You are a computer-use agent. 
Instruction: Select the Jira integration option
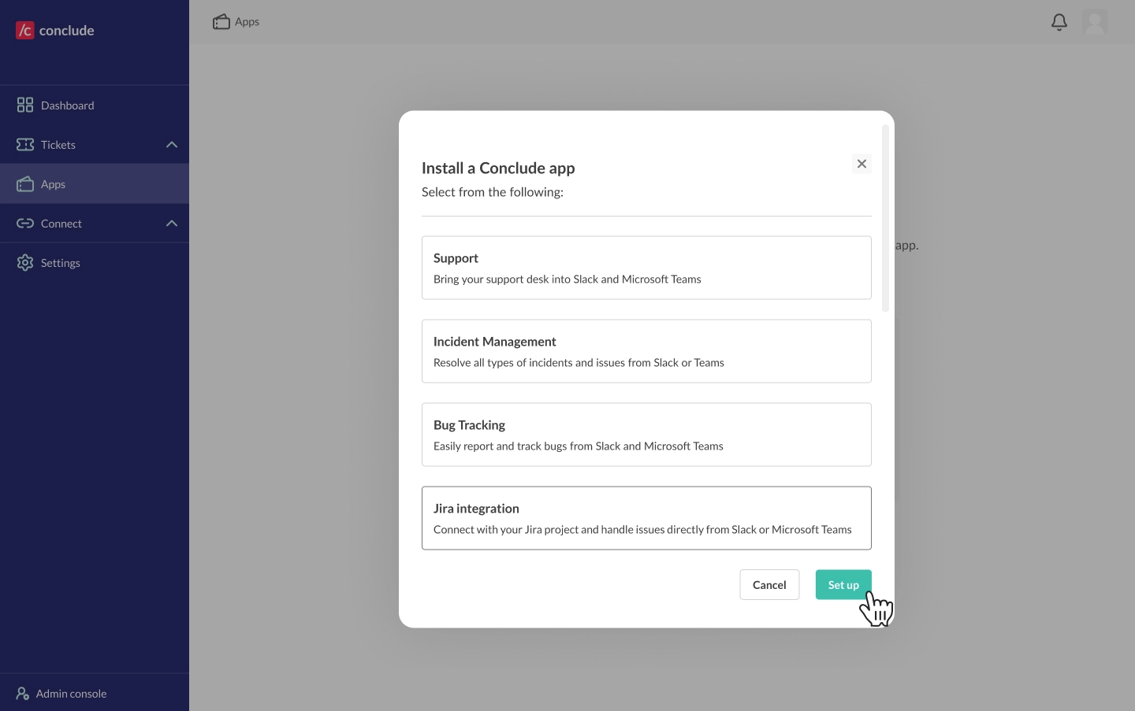click(646, 518)
